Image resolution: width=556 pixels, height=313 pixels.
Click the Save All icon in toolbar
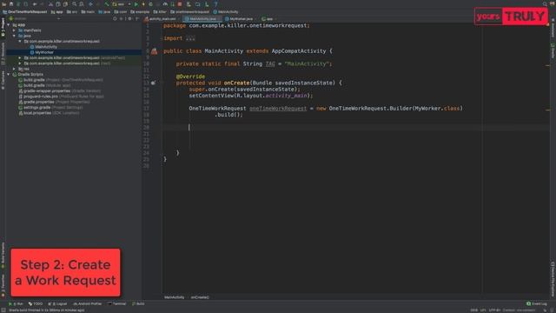(x=11, y=4)
